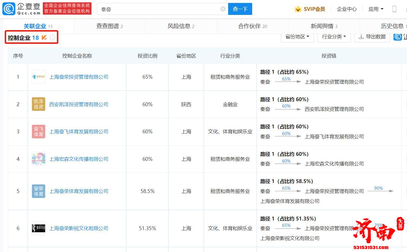This screenshot has width=407, height=252.
Task: Click the 奋荣体育 company logo
Action: (39, 191)
